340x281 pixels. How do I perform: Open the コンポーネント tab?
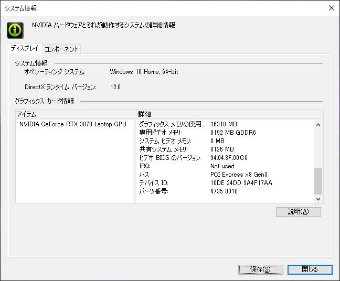point(61,49)
